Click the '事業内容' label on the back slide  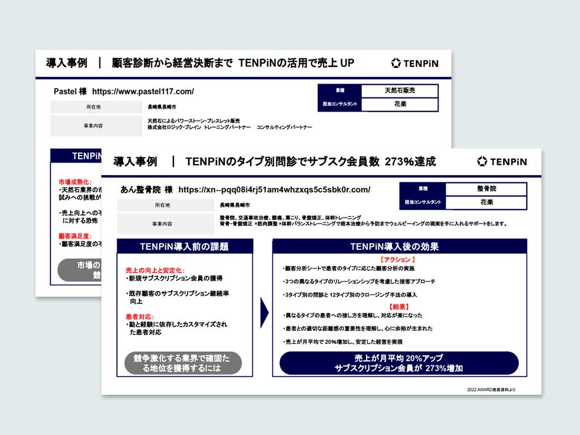pyautogui.click(x=96, y=126)
